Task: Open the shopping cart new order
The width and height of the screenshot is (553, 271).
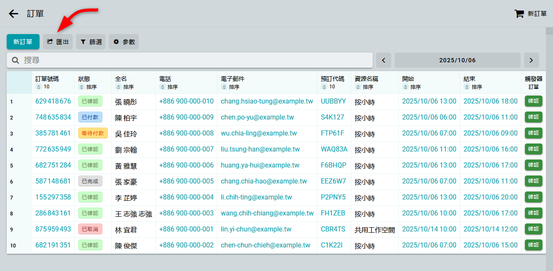Action: (x=530, y=14)
